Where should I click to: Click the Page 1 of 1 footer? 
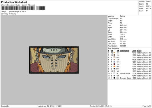click(x=147, y=106)
